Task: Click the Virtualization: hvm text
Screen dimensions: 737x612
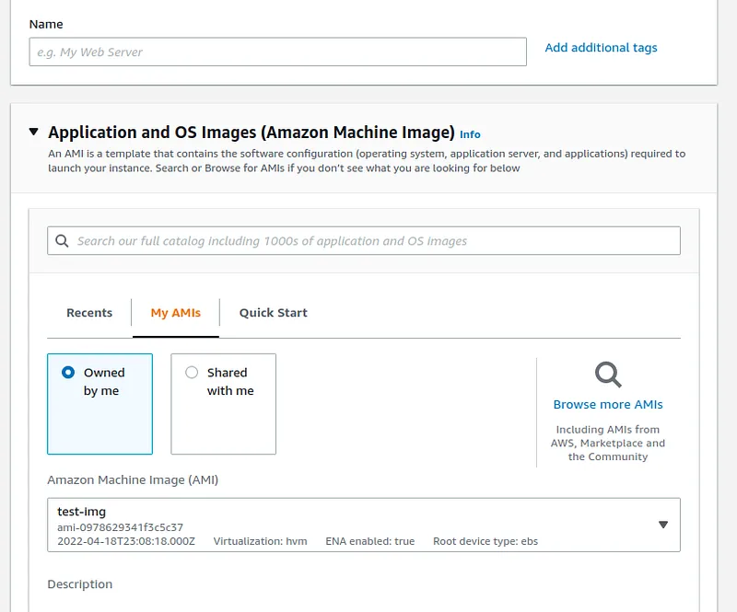Action: (x=260, y=541)
